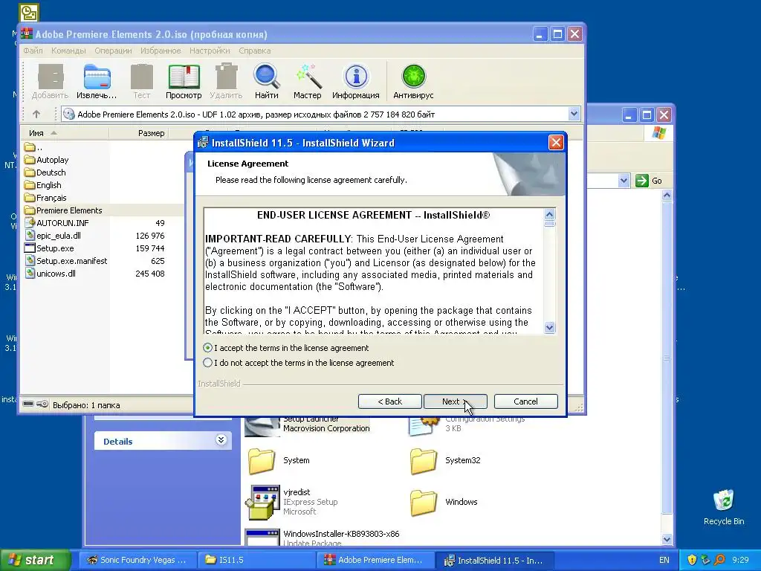Viewport: 761px width, 571px height.
Task: Click the Добавить (Add) toolbar icon in WinRAR
Action: (51, 82)
